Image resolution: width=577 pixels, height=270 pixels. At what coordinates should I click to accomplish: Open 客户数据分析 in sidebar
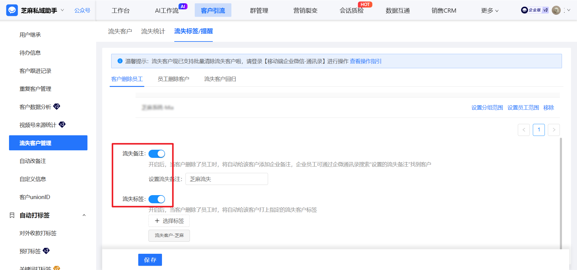click(35, 107)
